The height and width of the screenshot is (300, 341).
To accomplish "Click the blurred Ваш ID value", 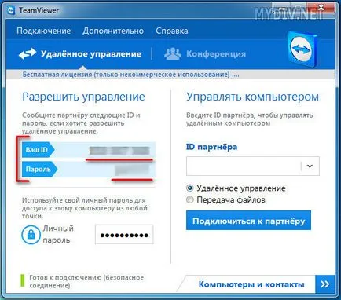I will tap(119, 151).
